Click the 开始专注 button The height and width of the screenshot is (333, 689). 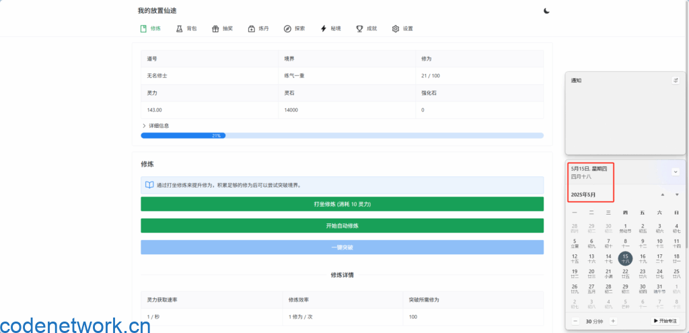[665, 321]
